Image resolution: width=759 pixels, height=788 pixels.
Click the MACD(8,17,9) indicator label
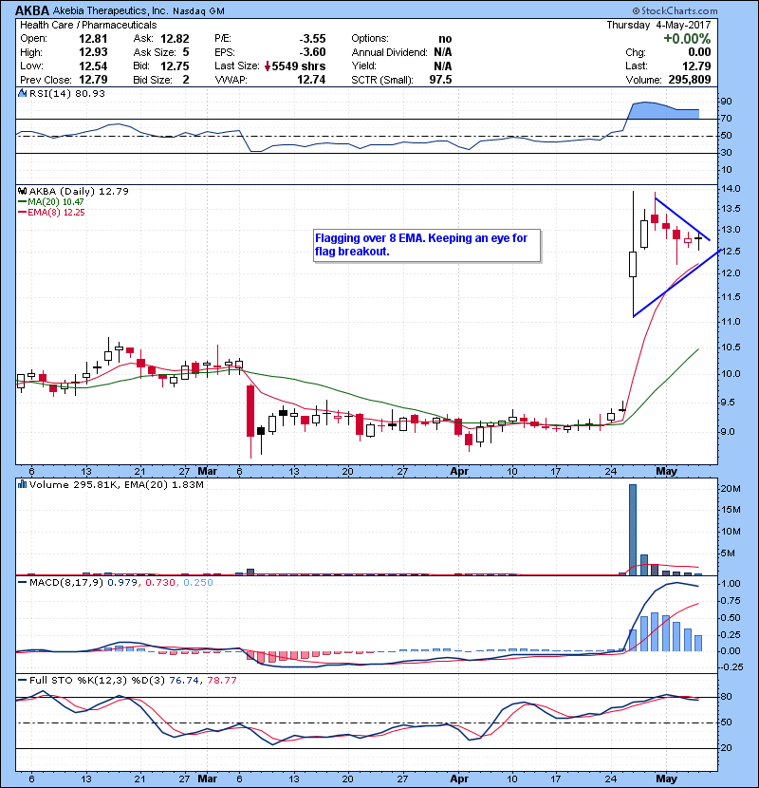point(65,583)
